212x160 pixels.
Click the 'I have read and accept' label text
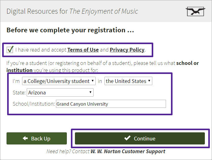[41, 50]
